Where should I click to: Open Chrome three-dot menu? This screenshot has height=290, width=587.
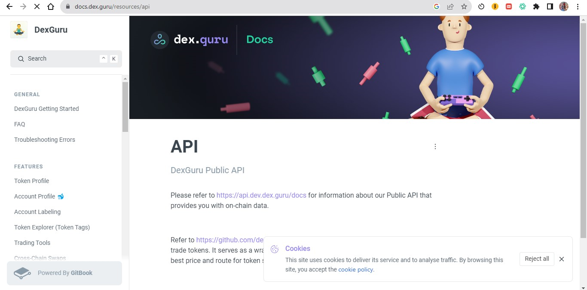578,6
